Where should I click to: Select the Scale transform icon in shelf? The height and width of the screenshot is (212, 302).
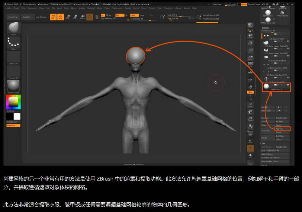coord(75,17)
